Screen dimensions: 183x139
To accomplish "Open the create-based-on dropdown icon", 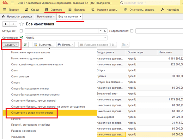I will (x=125, y=45).
